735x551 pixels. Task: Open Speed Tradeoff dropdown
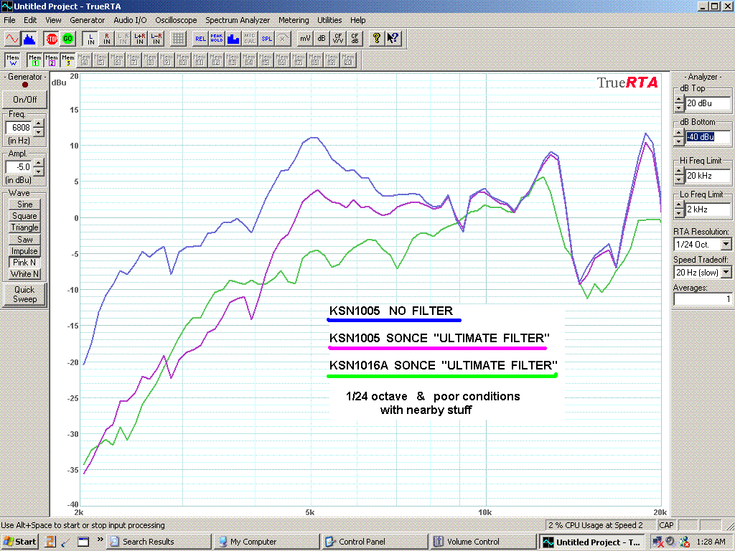point(726,272)
